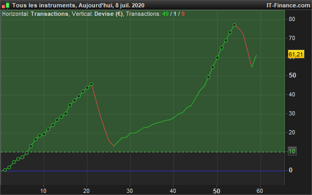Screen dimensions: 312x195
Task: Click the IT-Finance.com label
Action: click(x=288, y=5)
